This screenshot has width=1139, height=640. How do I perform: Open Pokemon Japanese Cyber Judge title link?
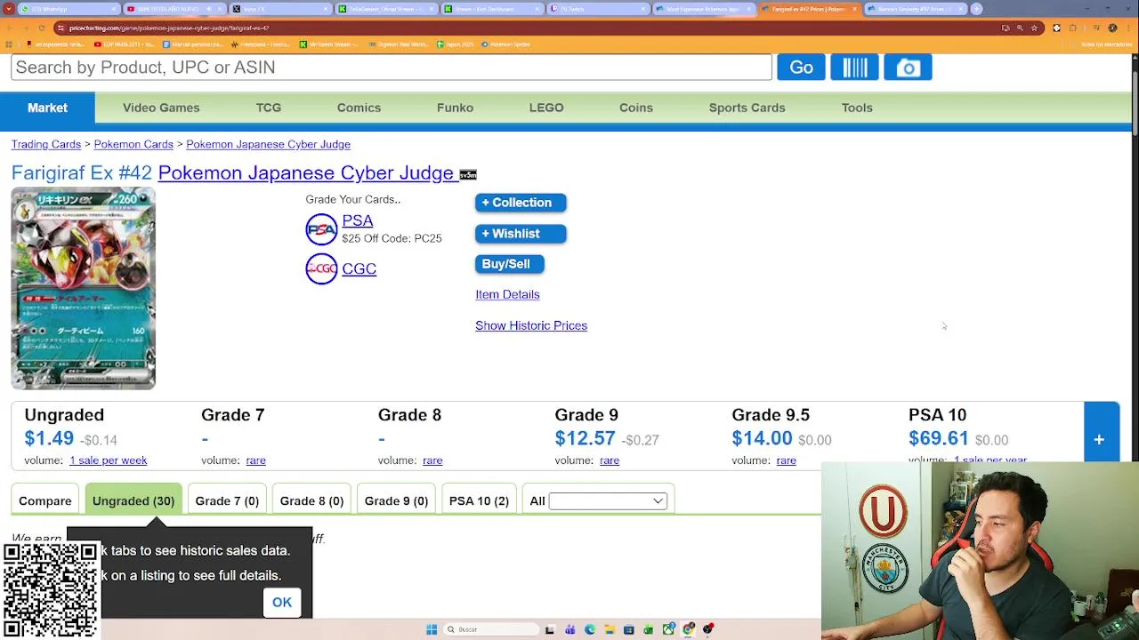[306, 173]
